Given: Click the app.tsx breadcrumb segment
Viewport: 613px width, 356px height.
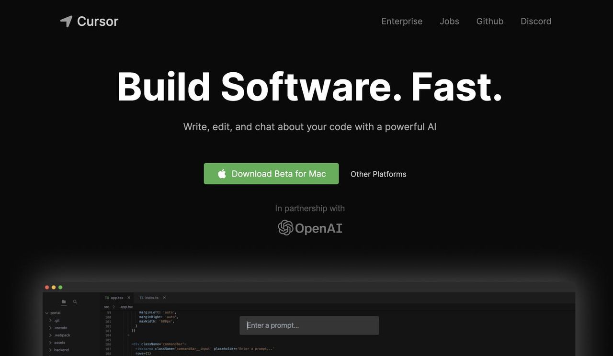Looking at the screenshot, I should click(126, 307).
